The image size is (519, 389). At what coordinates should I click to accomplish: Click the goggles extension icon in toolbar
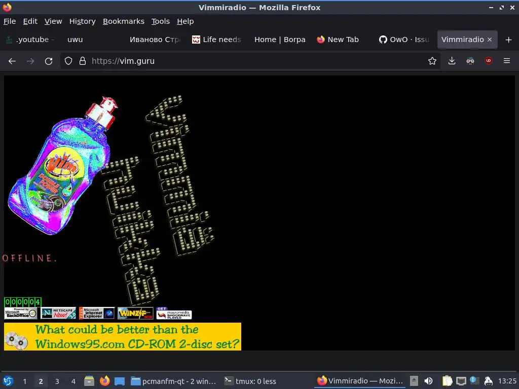(x=470, y=61)
